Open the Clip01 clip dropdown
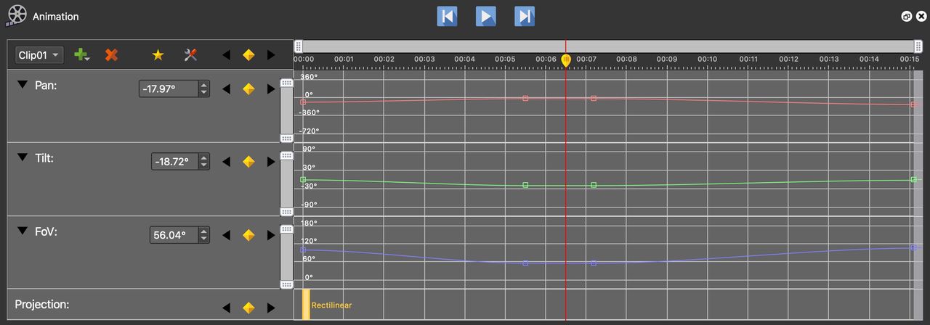Image resolution: width=930 pixels, height=325 pixels. click(x=39, y=55)
